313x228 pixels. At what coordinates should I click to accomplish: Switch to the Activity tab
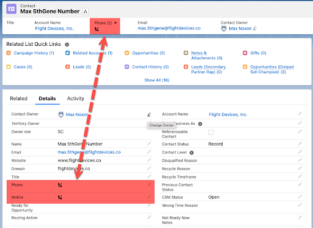click(75, 98)
